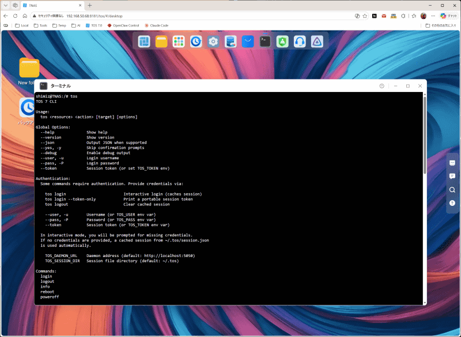Open the browser extensions puzzle icon
Image resolution: width=461 pixels, height=337 pixels.
pyautogui.click(x=403, y=16)
